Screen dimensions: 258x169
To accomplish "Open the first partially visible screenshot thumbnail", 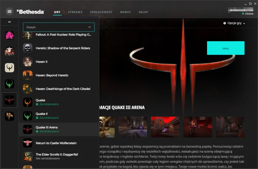I will click(107, 127).
